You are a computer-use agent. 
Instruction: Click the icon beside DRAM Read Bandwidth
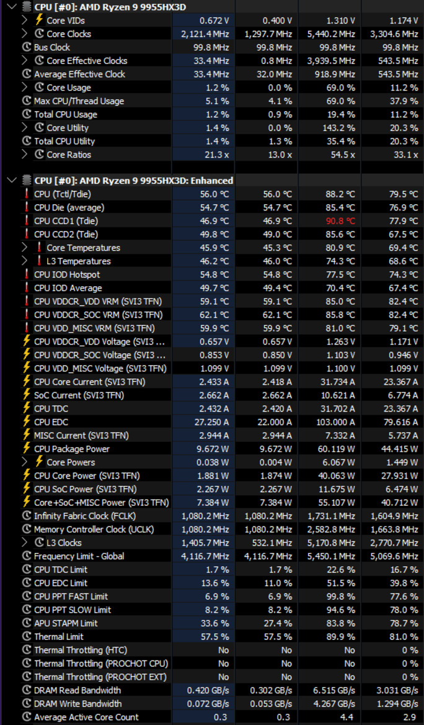click(x=27, y=690)
